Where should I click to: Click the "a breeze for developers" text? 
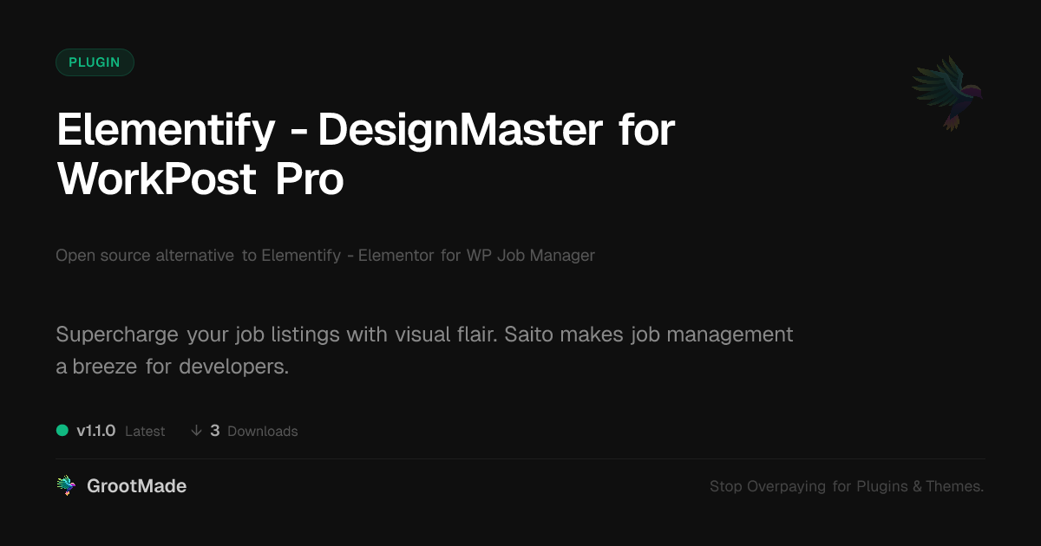coord(172,367)
